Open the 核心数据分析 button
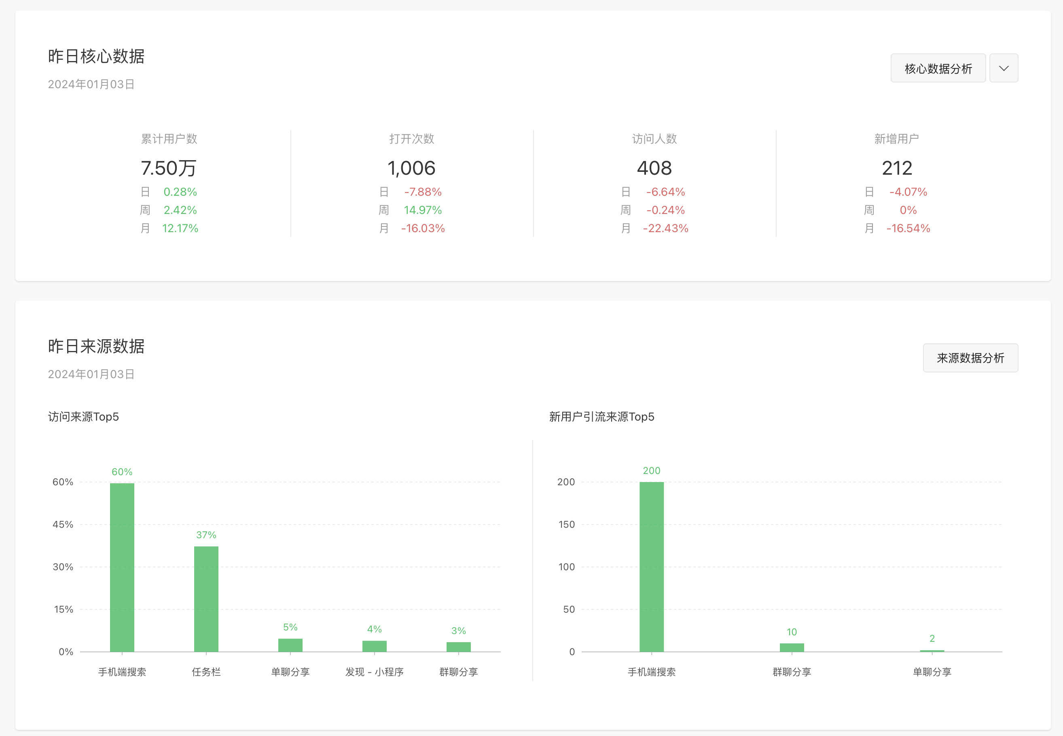The height and width of the screenshot is (736, 1063). 938,68
